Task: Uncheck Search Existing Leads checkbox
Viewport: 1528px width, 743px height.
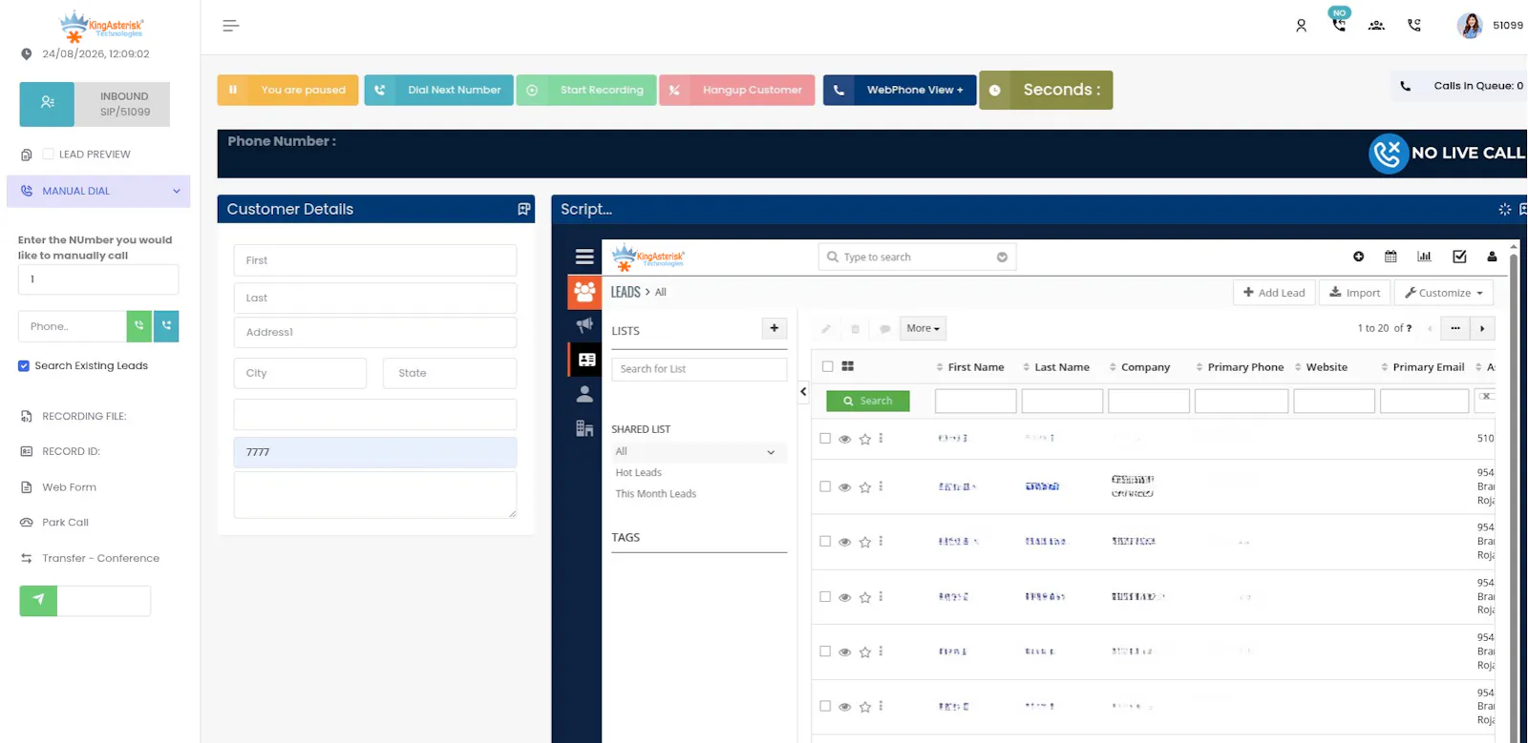Action: point(24,365)
